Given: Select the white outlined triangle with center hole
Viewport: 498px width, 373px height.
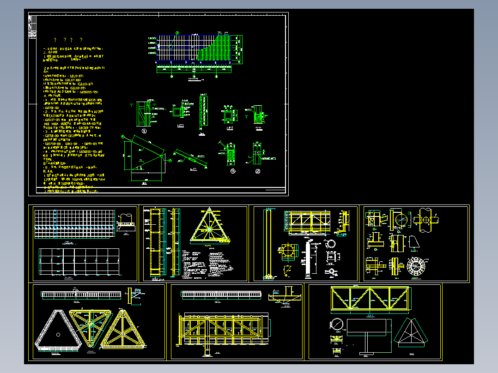Looking at the screenshot, I should click(57, 331).
